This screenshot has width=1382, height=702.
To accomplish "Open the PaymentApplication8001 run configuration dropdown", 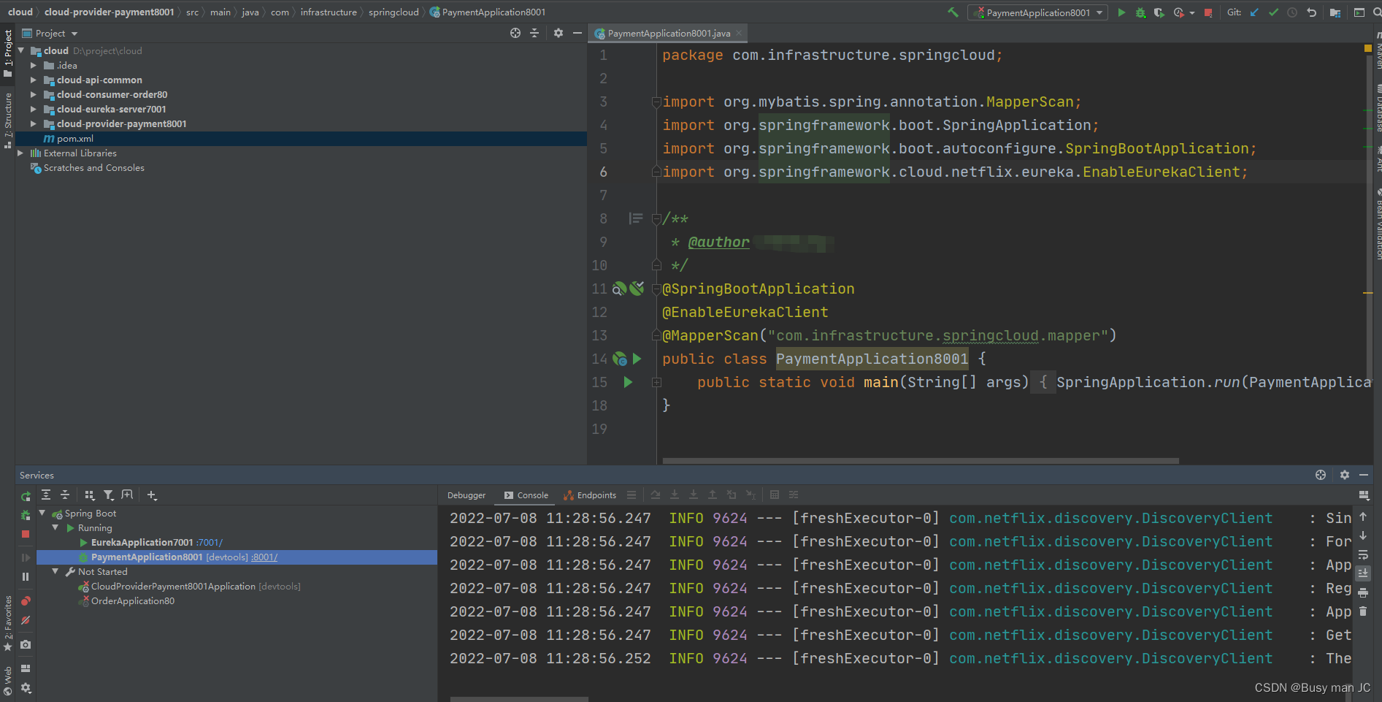I will (x=1037, y=12).
